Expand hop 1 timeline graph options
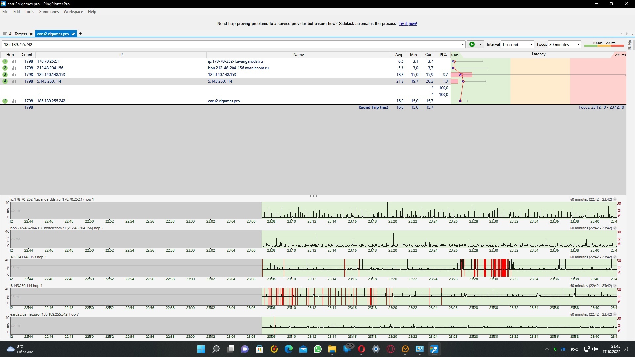635x357 pixels. pos(615,199)
